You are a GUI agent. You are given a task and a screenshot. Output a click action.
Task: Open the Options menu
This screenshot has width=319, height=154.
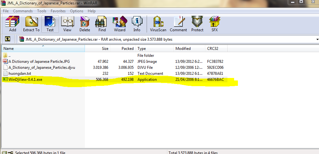77,11
